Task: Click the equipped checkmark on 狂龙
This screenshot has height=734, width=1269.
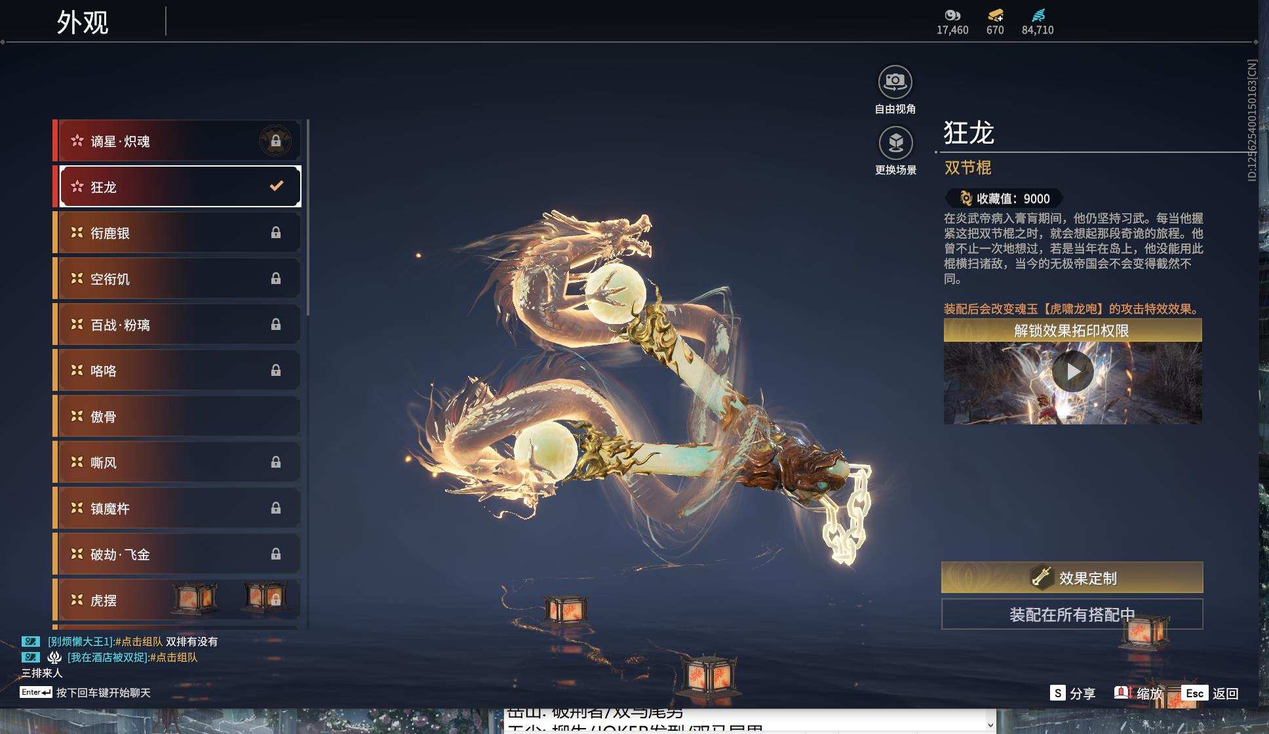Action: pos(277,186)
